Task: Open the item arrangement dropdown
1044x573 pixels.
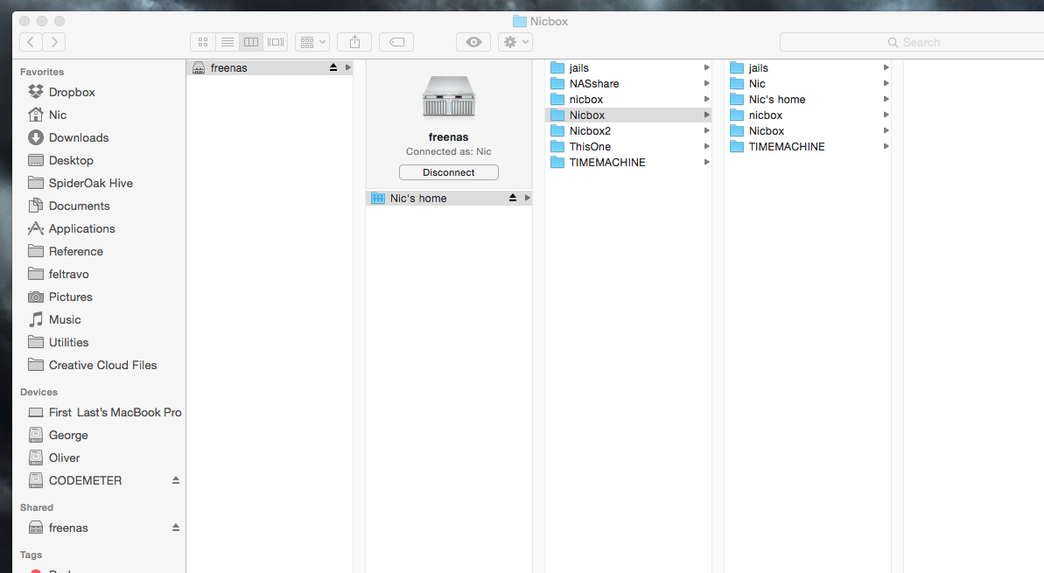Action: 312,42
